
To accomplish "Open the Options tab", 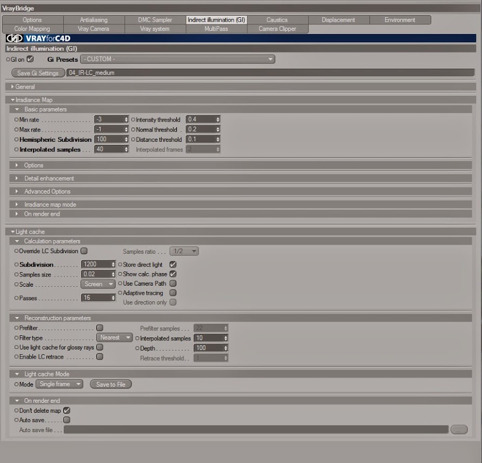I will click(x=32, y=19).
